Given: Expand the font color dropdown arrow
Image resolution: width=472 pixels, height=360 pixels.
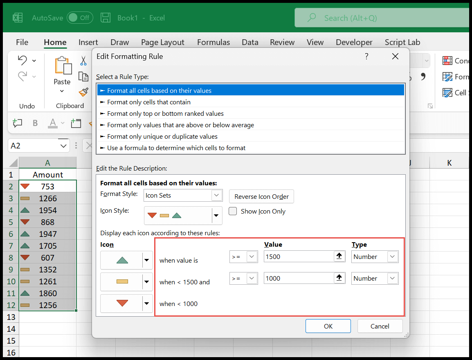Looking at the screenshot, I should point(63,123).
